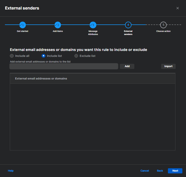Click the Add button
The image size is (186, 177).
click(127, 66)
